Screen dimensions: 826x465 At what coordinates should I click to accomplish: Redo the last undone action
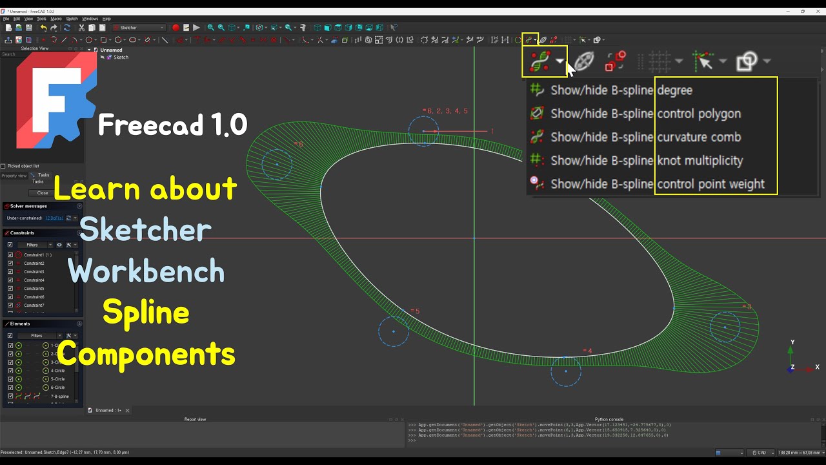point(54,28)
